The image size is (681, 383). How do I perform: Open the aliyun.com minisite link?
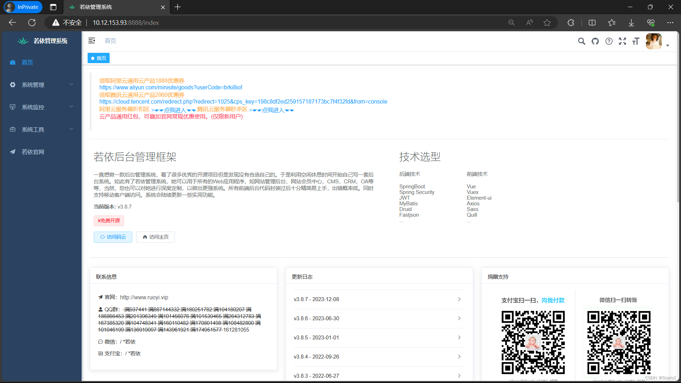point(171,87)
